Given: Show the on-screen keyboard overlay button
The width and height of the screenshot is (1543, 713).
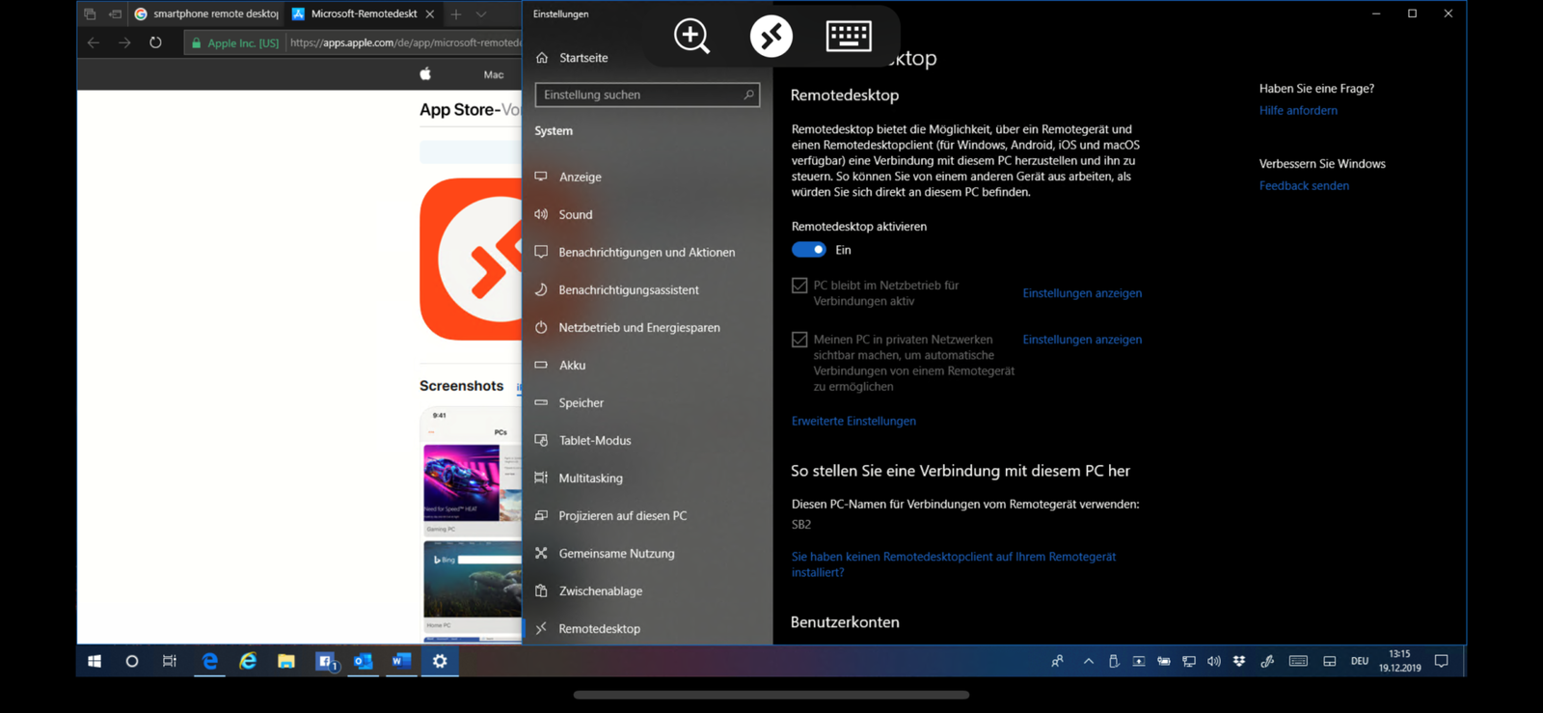Looking at the screenshot, I should tap(849, 37).
